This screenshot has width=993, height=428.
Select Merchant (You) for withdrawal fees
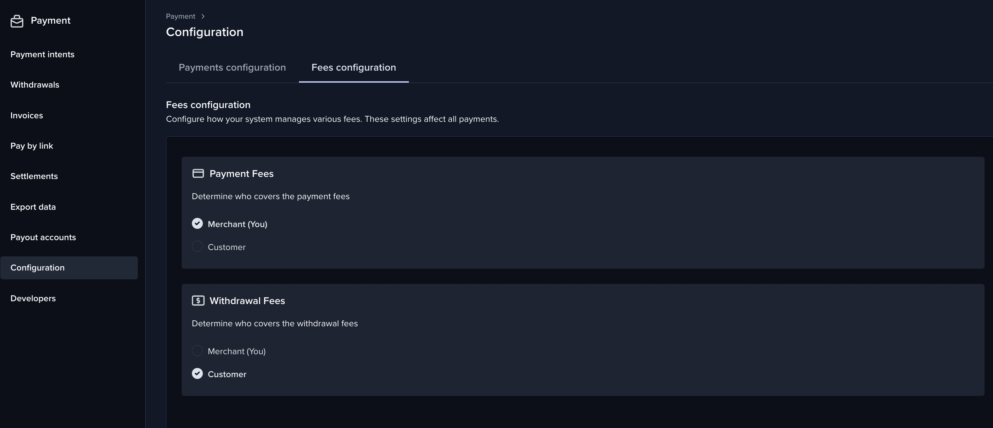(198, 351)
